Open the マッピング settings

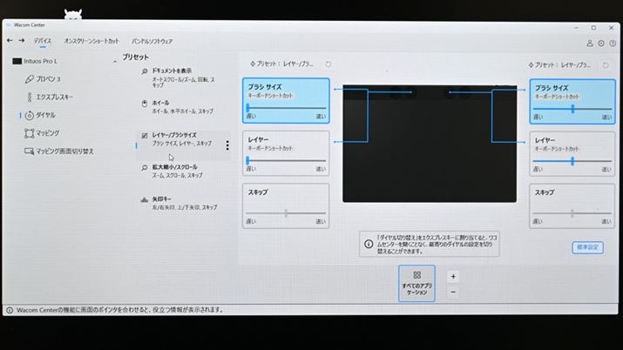[x=47, y=133]
